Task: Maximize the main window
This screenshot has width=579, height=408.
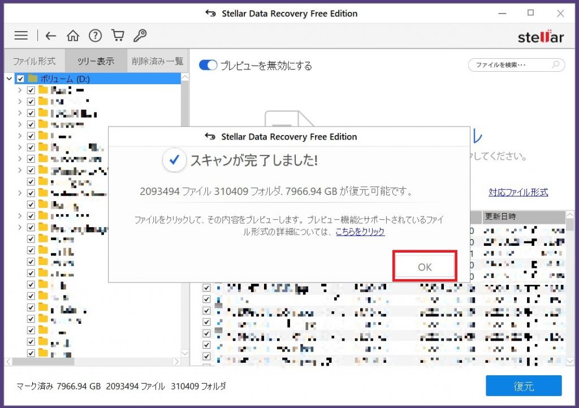Action: [x=530, y=13]
